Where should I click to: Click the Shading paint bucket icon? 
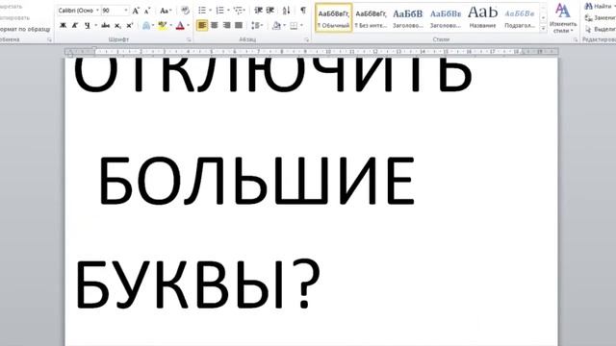coord(276,26)
